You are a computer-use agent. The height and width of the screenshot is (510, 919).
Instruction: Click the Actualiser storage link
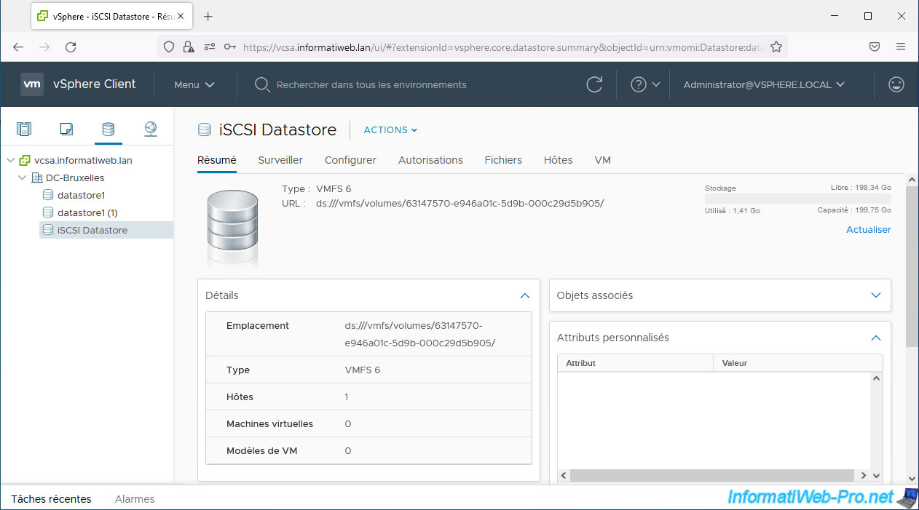pos(868,229)
